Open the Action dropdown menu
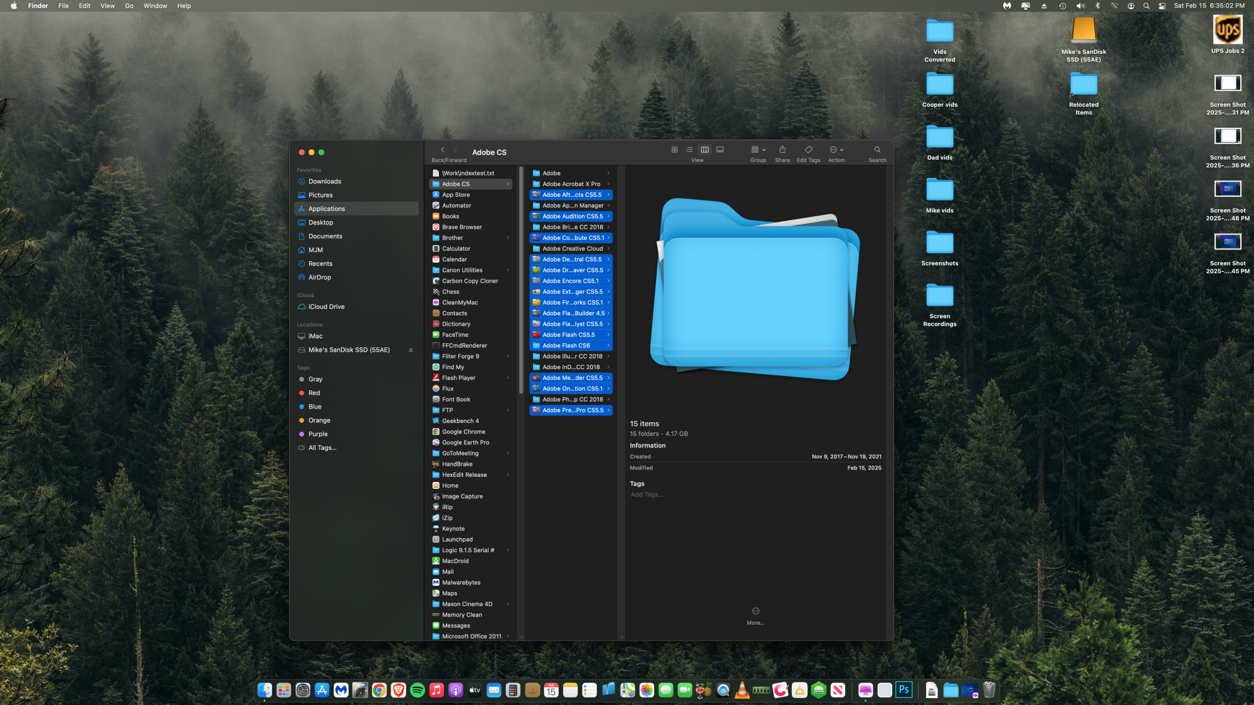Viewport: 1254px width, 705px height. tap(836, 150)
